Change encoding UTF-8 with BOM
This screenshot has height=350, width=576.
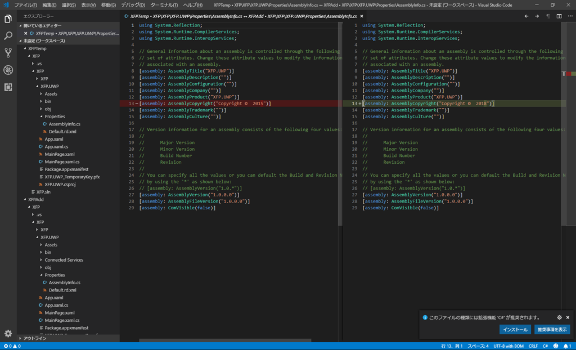tap(508, 346)
